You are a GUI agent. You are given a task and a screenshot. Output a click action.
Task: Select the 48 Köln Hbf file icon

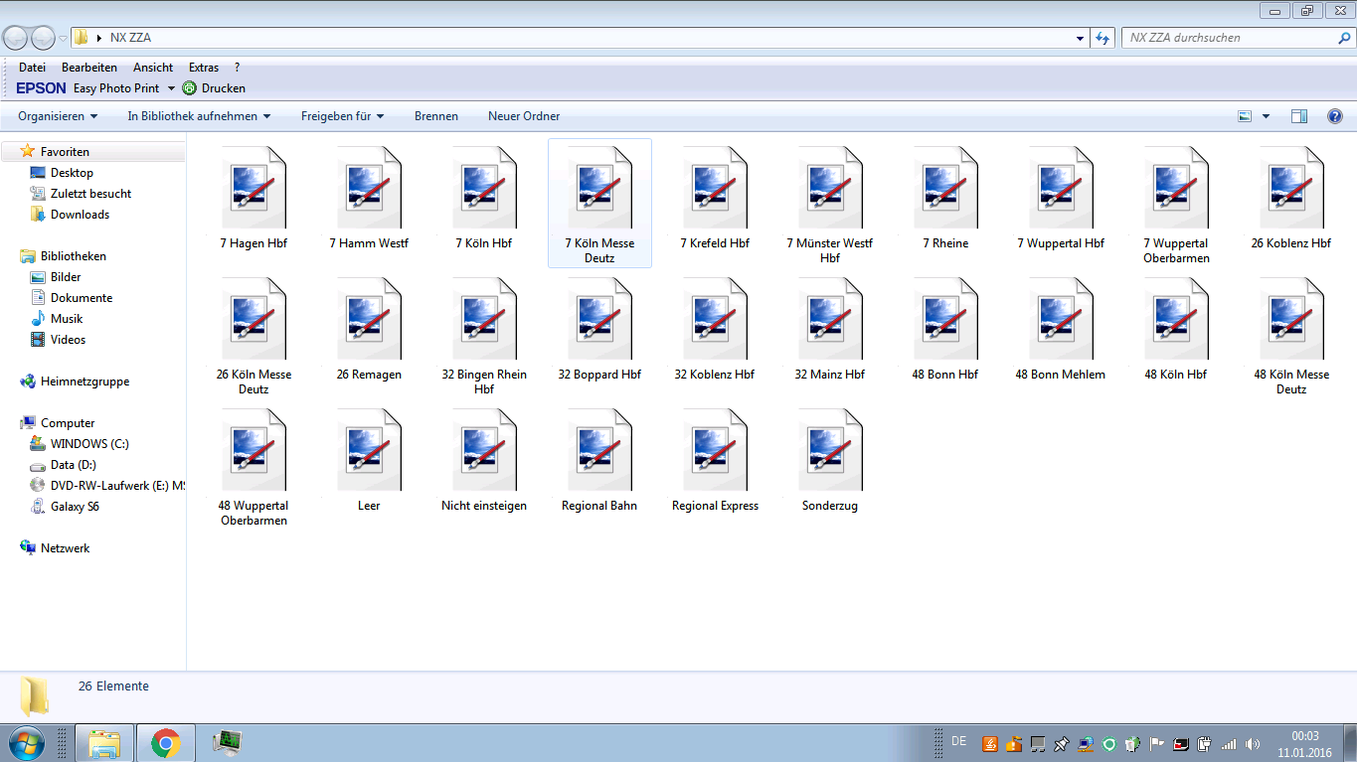click(1176, 319)
